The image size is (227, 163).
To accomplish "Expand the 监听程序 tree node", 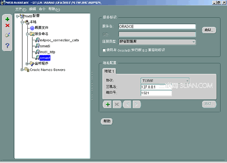I will point(27,64).
